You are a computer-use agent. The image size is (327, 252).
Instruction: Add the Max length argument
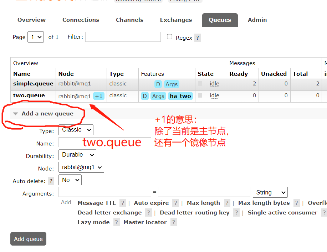[x=203, y=203]
